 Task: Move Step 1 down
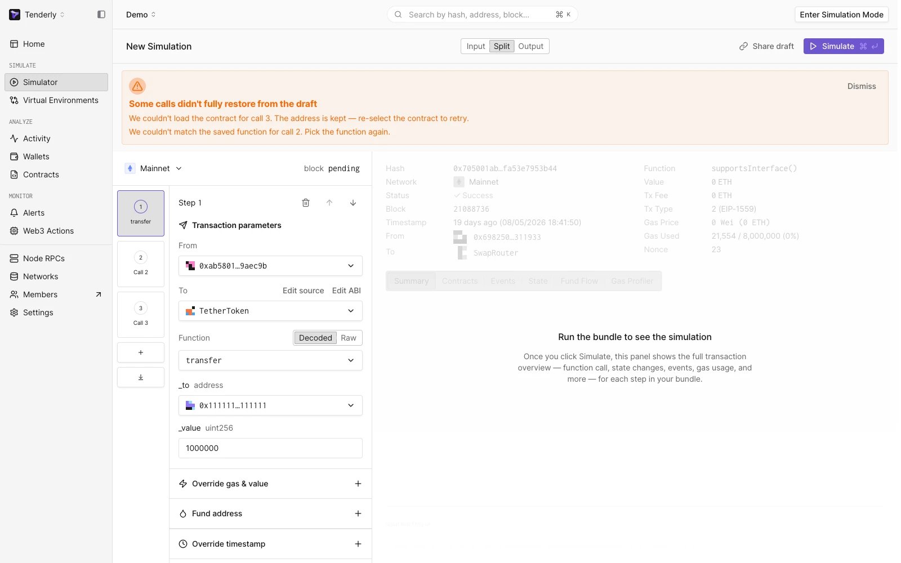pos(353,203)
